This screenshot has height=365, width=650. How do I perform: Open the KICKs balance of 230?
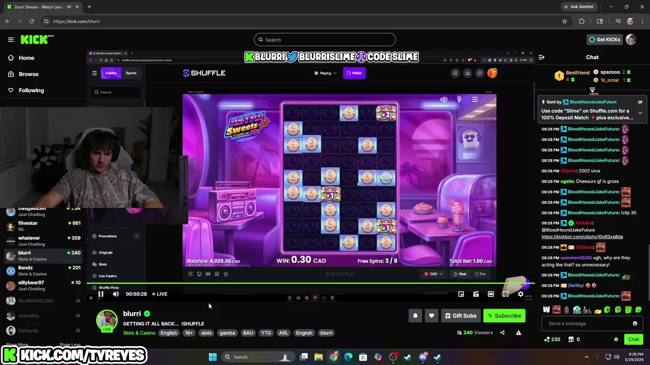(552, 339)
